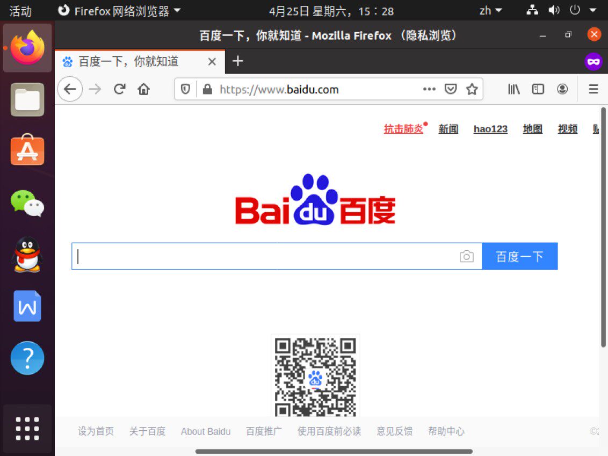Open the 使用百度前必读 link

tap(329, 431)
